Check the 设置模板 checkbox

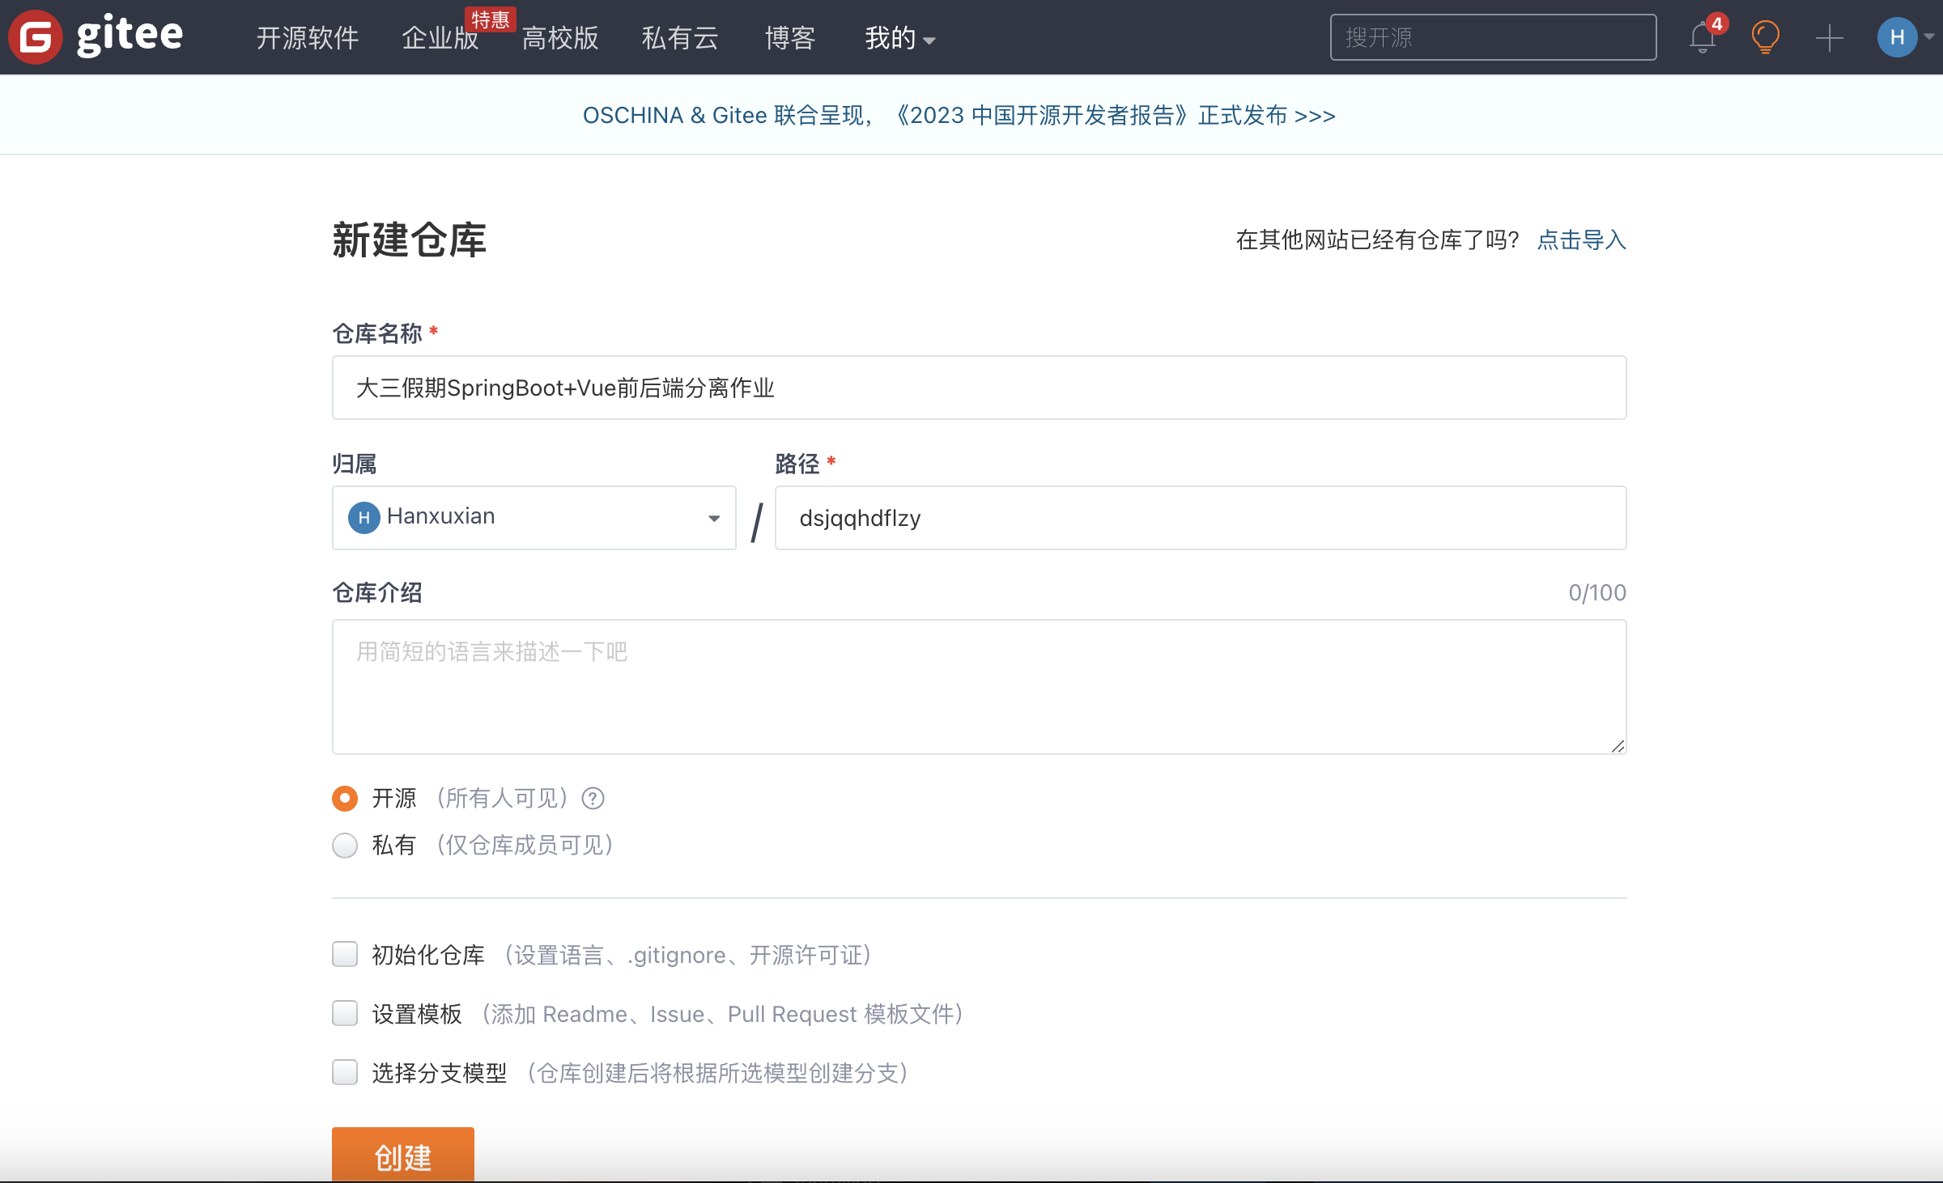tap(345, 1014)
